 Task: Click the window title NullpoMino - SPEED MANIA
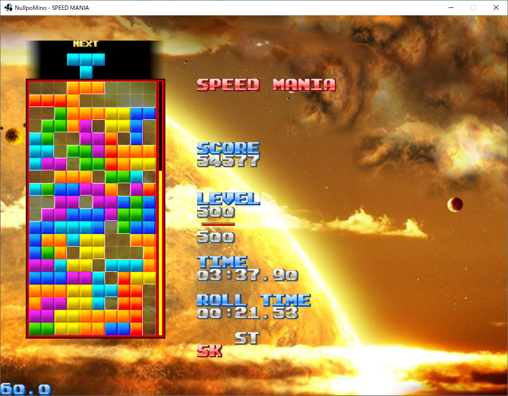click(52, 8)
